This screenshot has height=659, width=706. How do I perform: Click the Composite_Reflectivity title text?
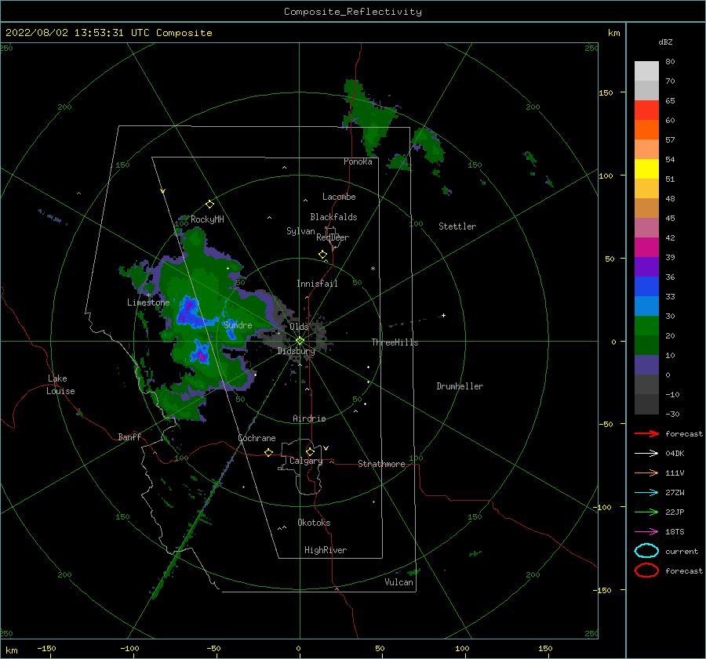click(x=352, y=12)
